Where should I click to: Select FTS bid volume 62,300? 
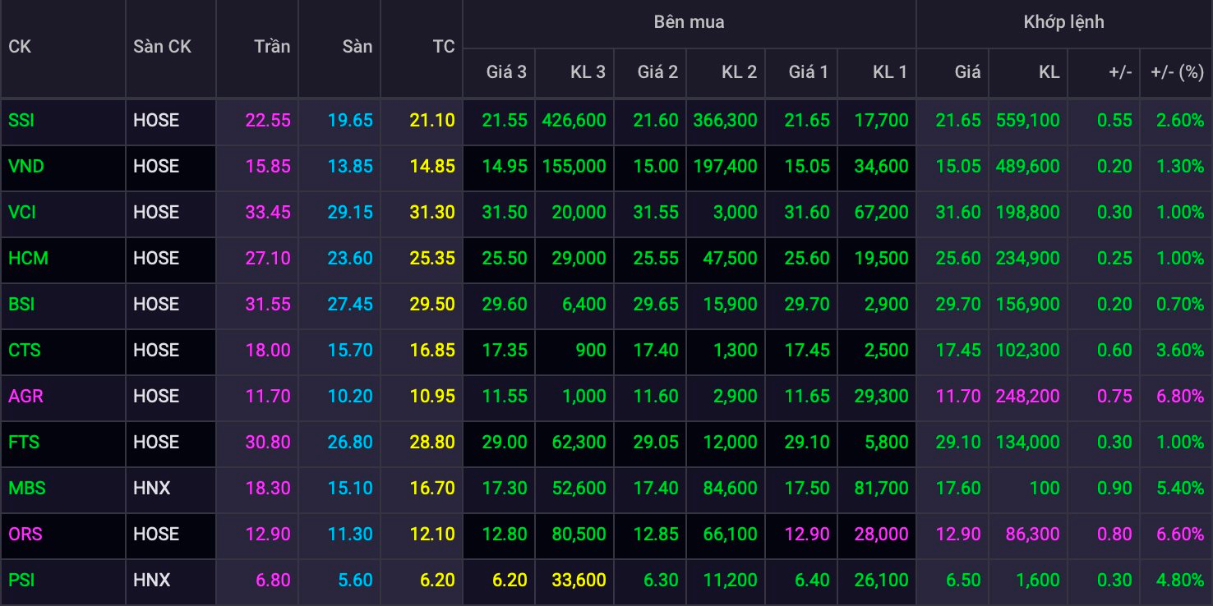click(579, 443)
